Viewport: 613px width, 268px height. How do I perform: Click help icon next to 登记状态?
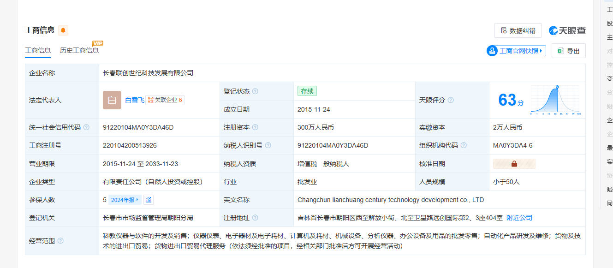coord(255,91)
